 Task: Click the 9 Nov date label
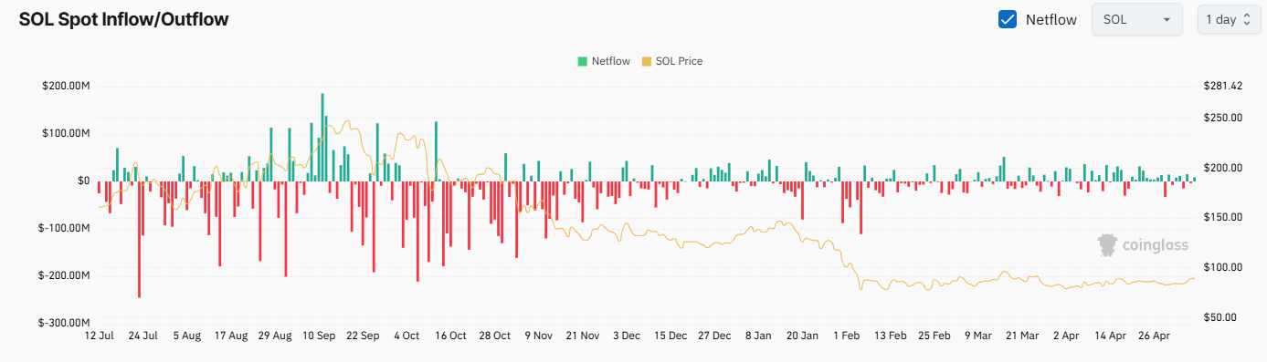(x=539, y=336)
